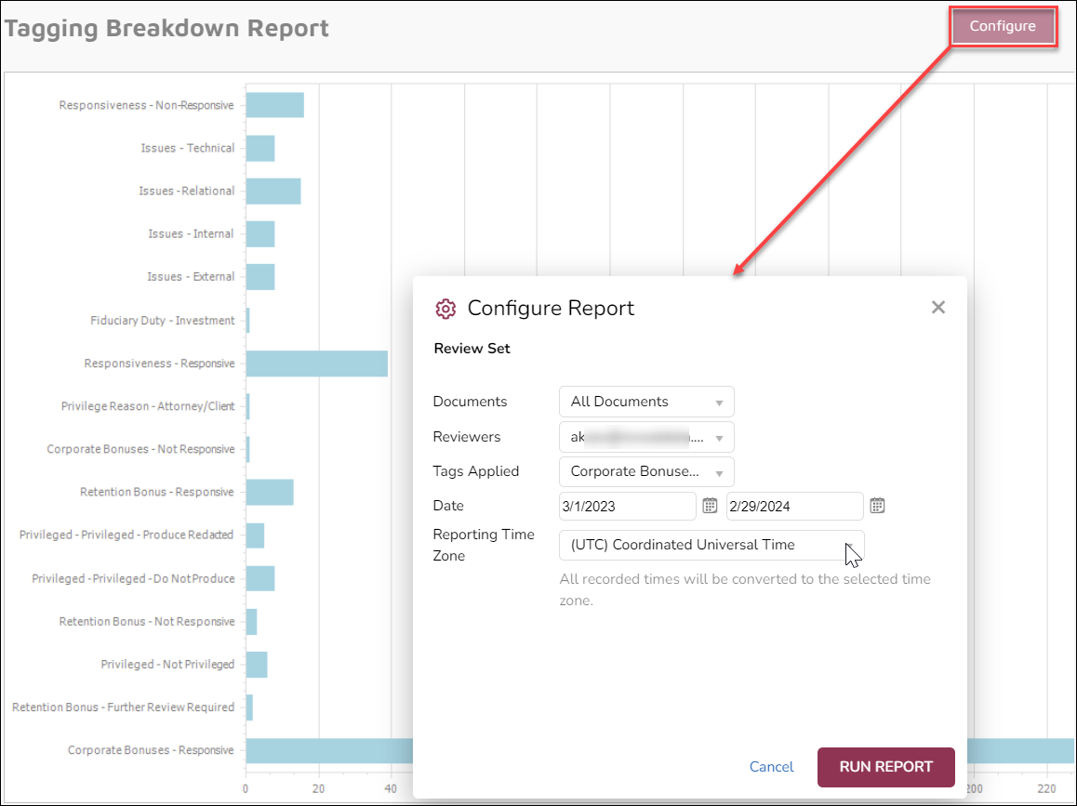Click the gear icon in Configure Report header
This screenshot has height=806, width=1077.
(x=445, y=308)
